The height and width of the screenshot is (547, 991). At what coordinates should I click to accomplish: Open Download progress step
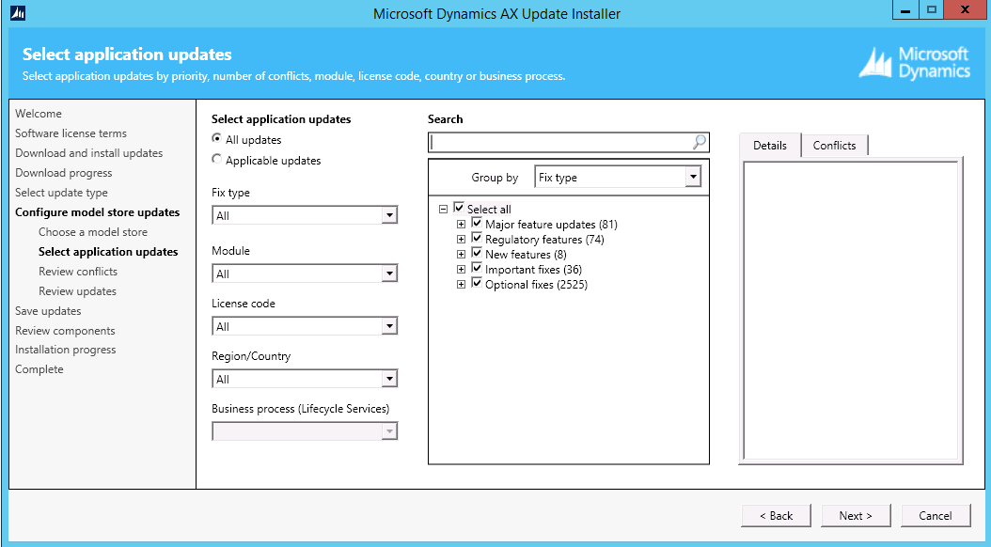tap(64, 172)
